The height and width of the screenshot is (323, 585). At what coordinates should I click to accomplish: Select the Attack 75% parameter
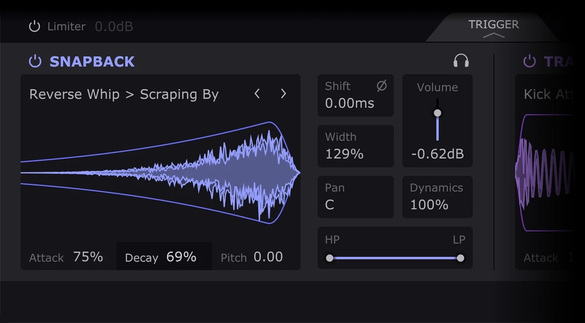[x=66, y=257]
